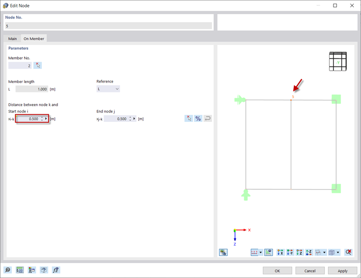Open the xj-k field side arrow menu

pyautogui.click(x=134, y=119)
